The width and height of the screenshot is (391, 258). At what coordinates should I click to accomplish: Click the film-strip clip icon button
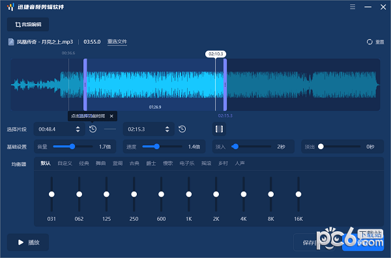[219, 129]
